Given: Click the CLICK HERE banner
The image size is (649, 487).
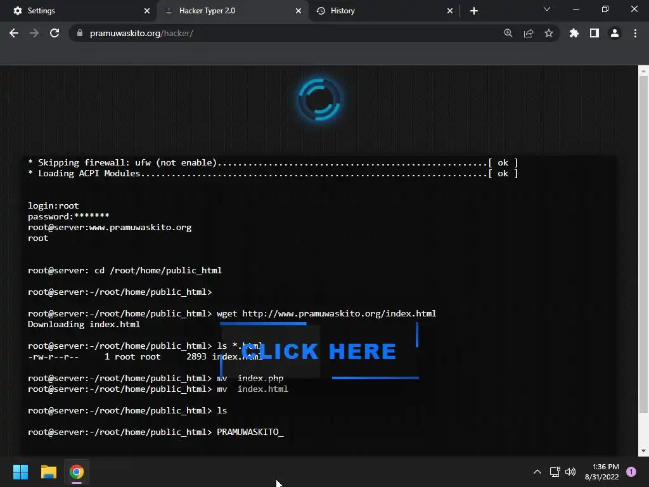Looking at the screenshot, I should (x=319, y=351).
